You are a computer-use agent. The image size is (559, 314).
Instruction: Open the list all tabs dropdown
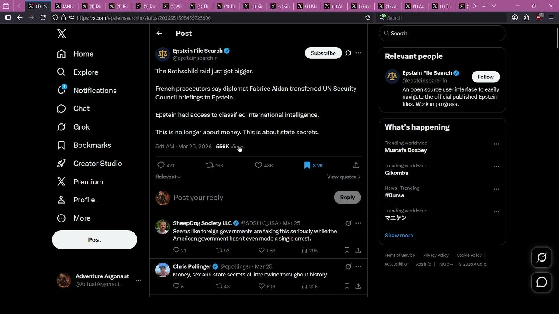pos(494,6)
